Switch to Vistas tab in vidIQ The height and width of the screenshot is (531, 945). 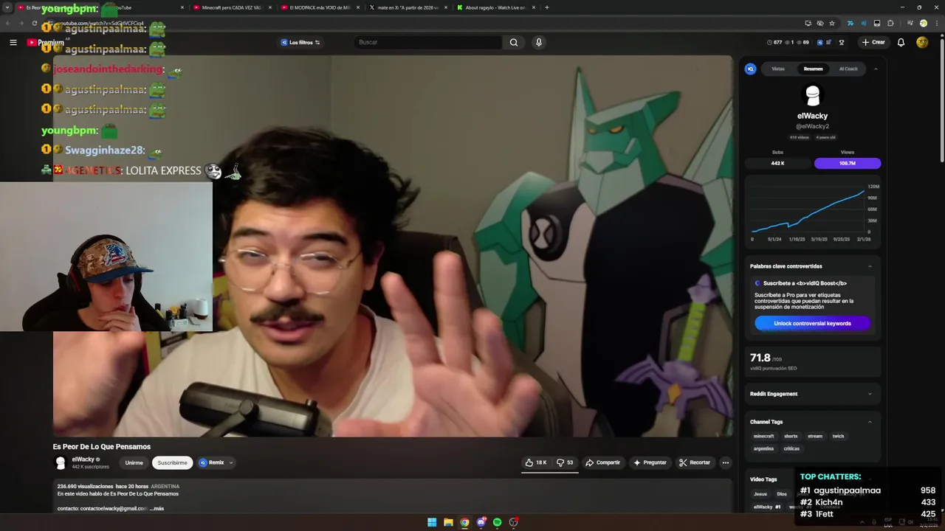pos(778,69)
